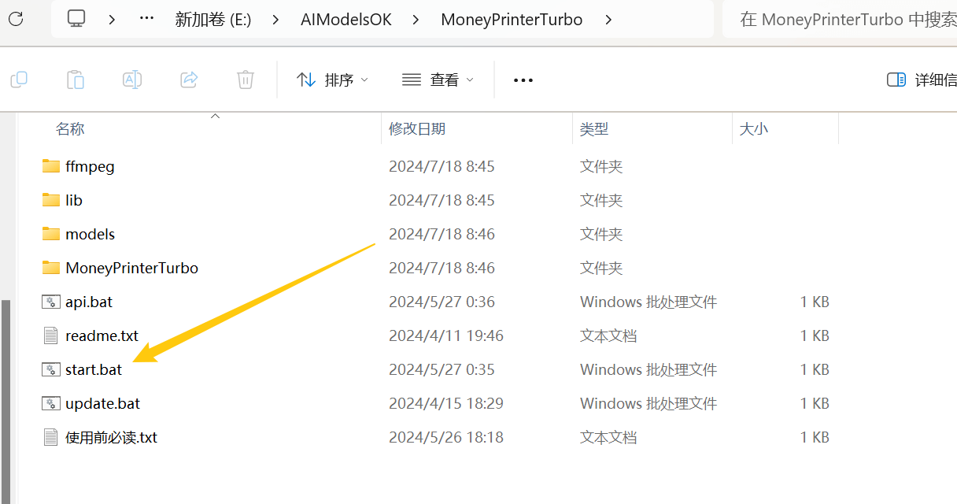Click the 详细信息 details button label
Image resolution: width=957 pixels, height=504 pixels.
pyautogui.click(x=936, y=80)
